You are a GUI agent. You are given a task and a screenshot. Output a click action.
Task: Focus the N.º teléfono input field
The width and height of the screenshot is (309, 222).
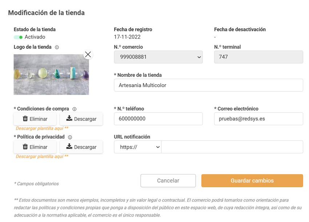158,119
